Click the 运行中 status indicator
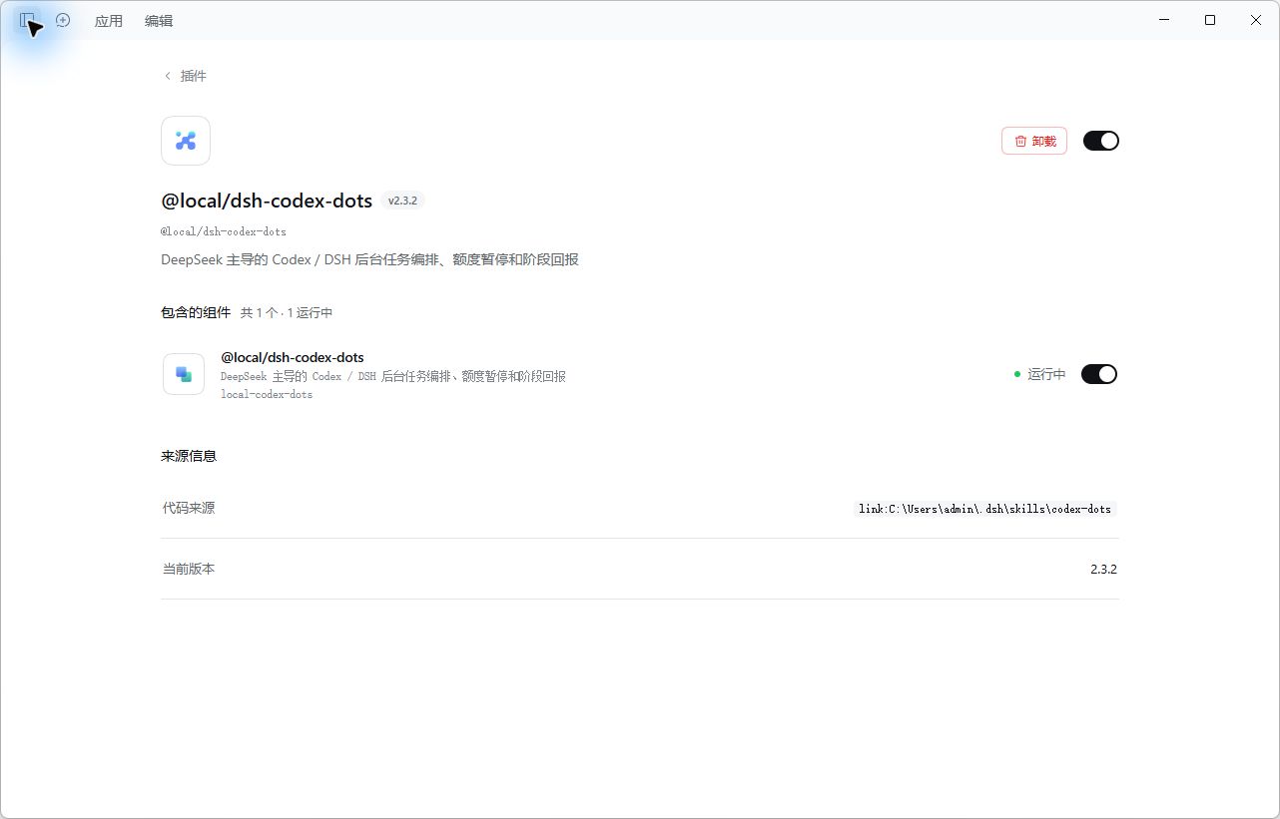The height and width of the screenshot is (819, 1280). [x=1040, y=374]
